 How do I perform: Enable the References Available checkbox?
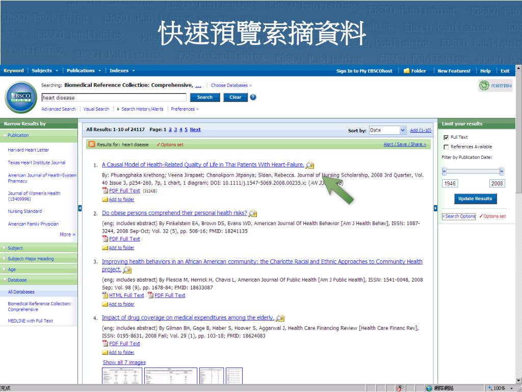(446, 147)
